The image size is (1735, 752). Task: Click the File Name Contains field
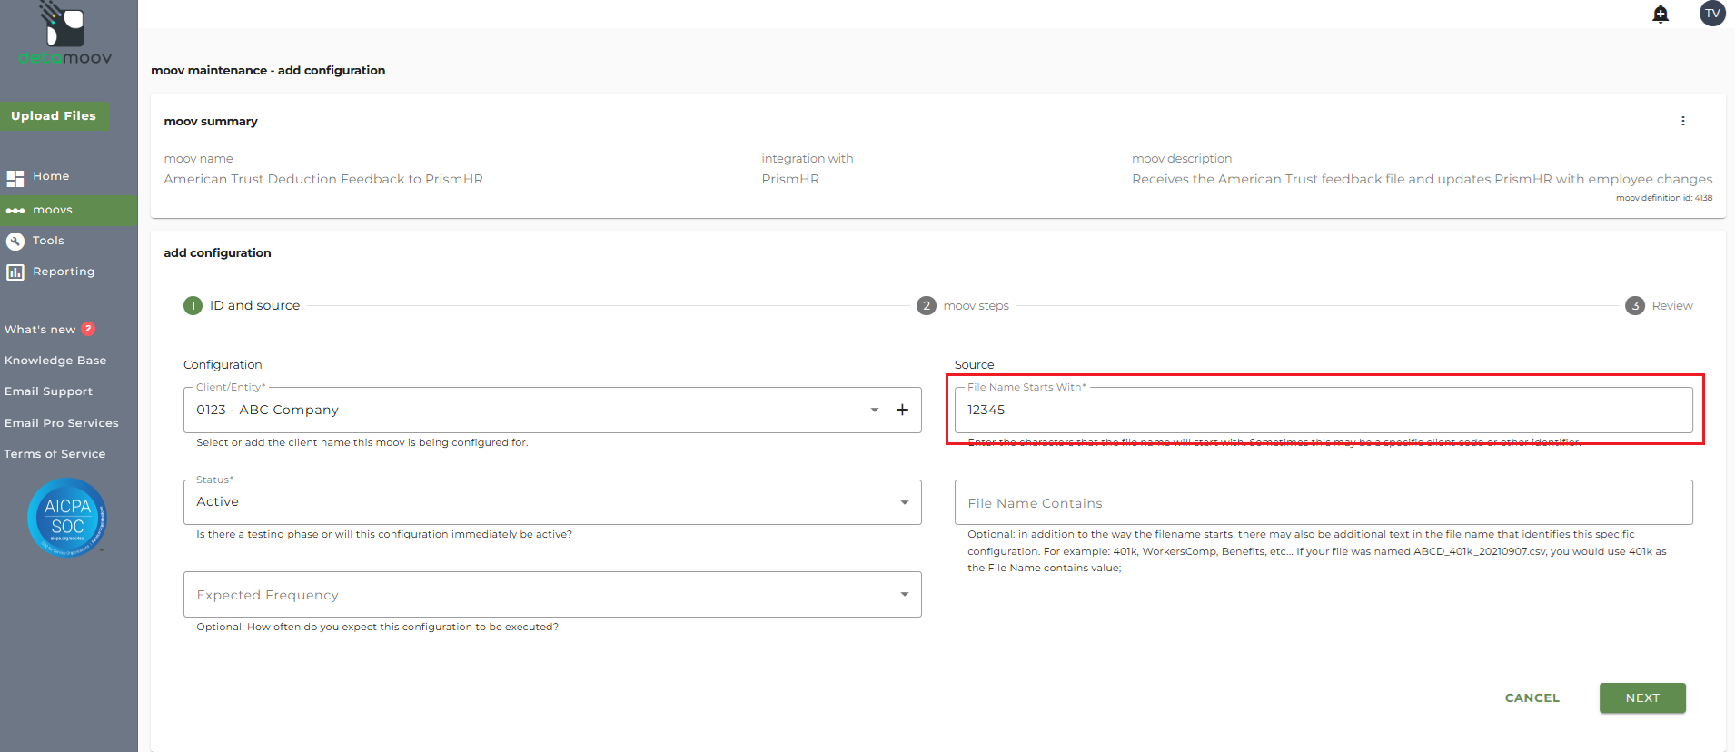[1323, 503]
